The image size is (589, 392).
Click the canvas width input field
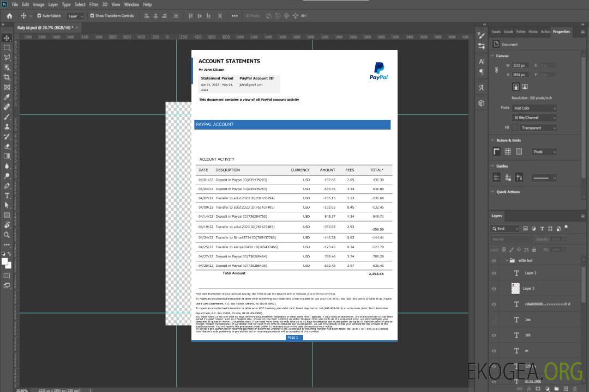click(x=520, y=65)
